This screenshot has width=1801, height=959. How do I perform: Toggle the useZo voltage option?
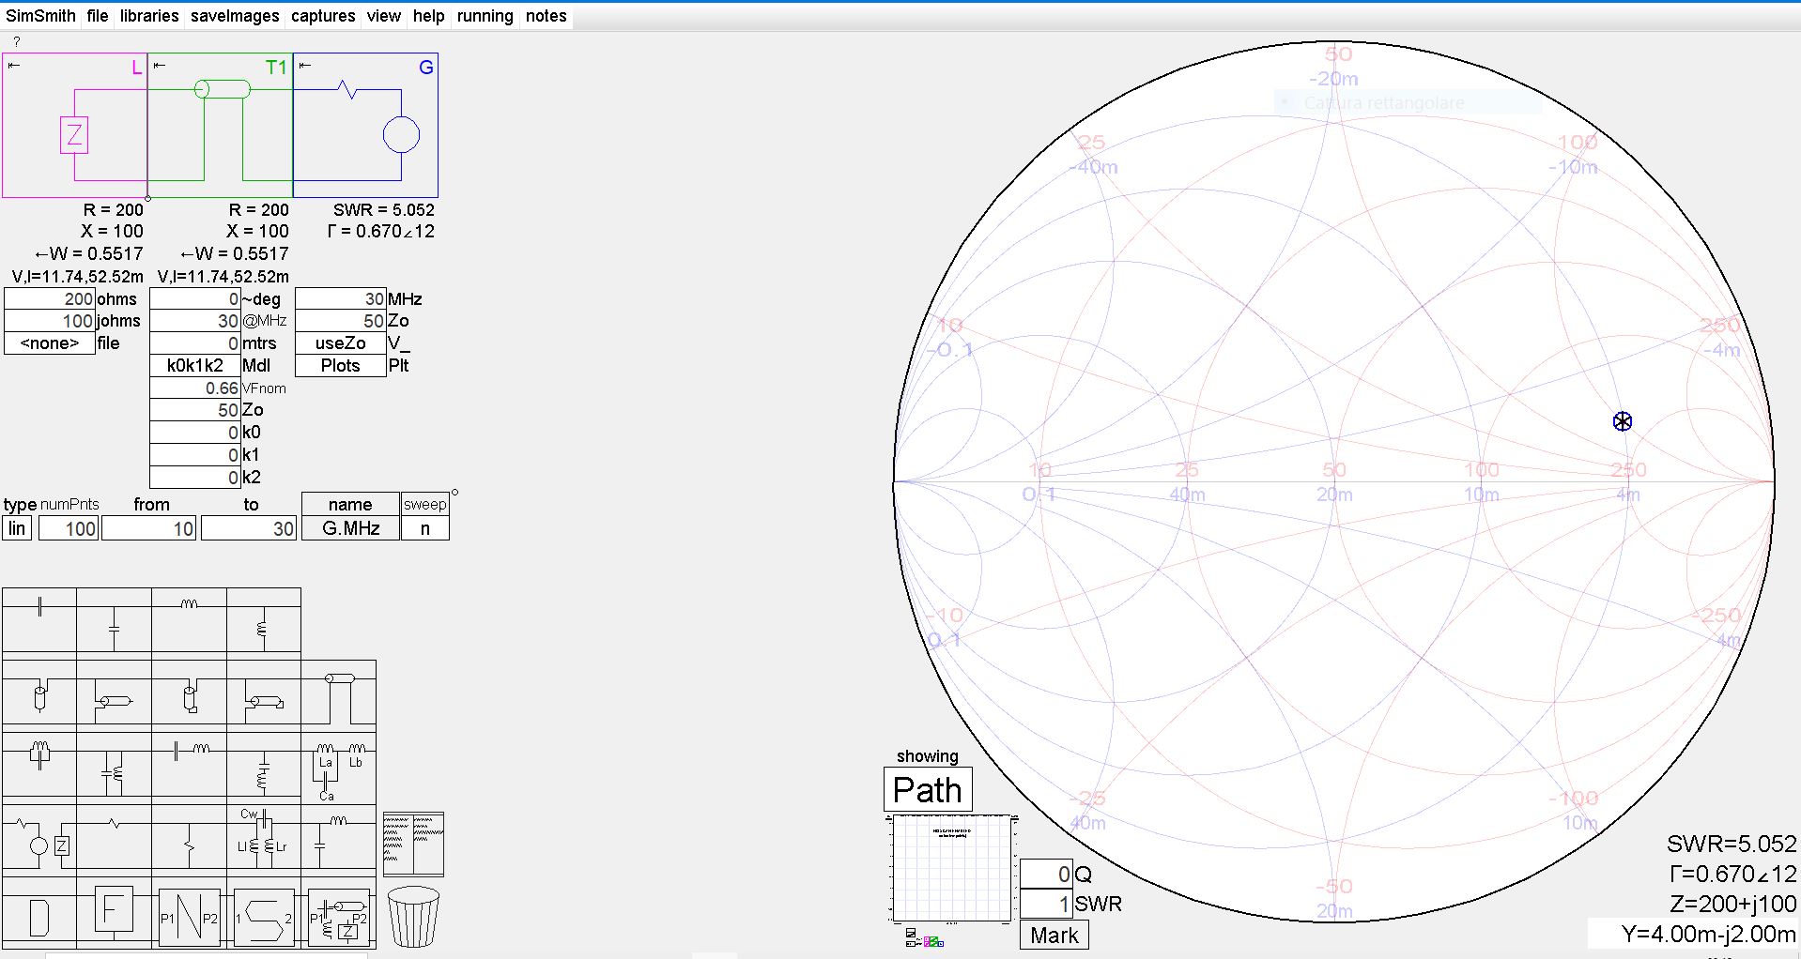point(340,343)
